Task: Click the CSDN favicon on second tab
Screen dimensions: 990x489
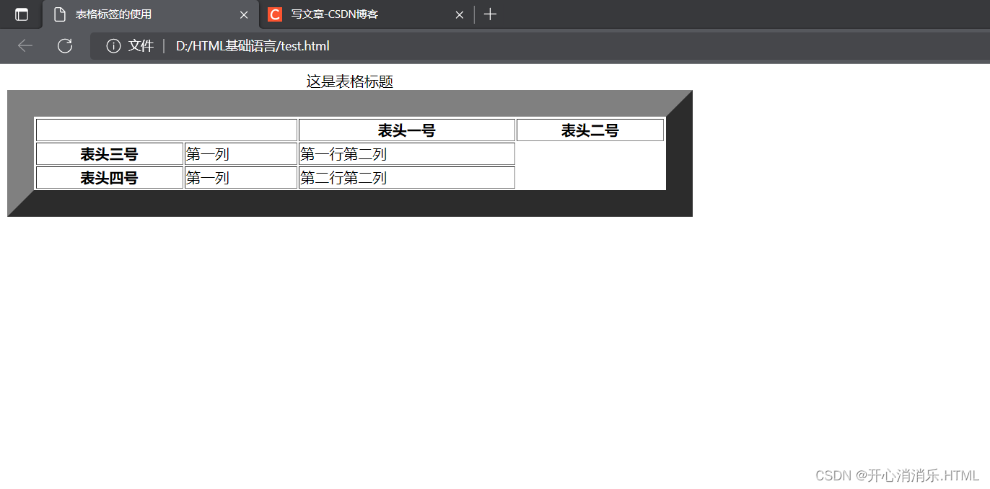Action: pyautogui.click(x=275, y=14)
